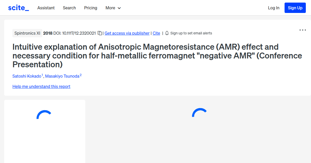The image size is (311, 163).
Task: View the Pricing page
Action: tap(90, 8)
